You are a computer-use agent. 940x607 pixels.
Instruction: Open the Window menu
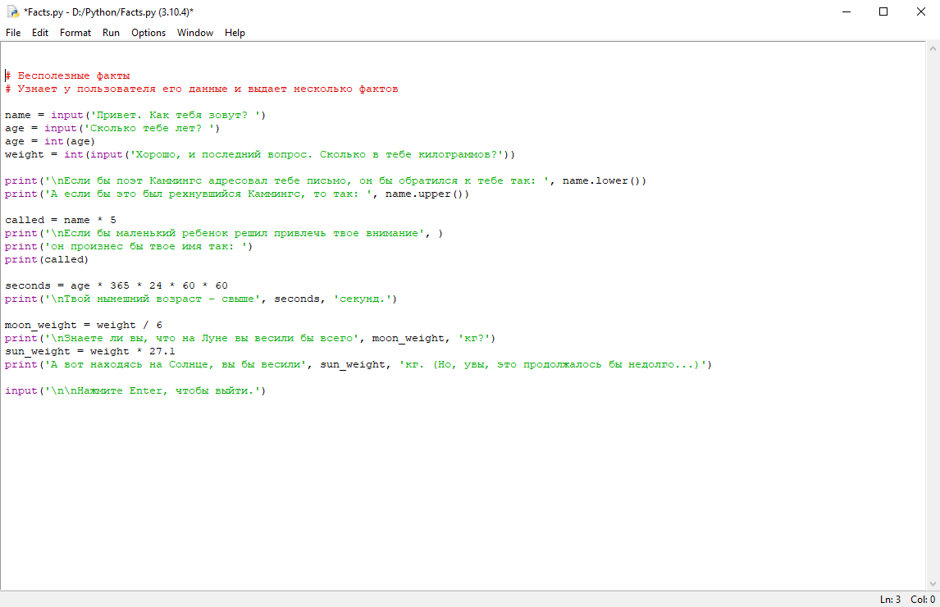pyautogui.click(x=195, y=32)
